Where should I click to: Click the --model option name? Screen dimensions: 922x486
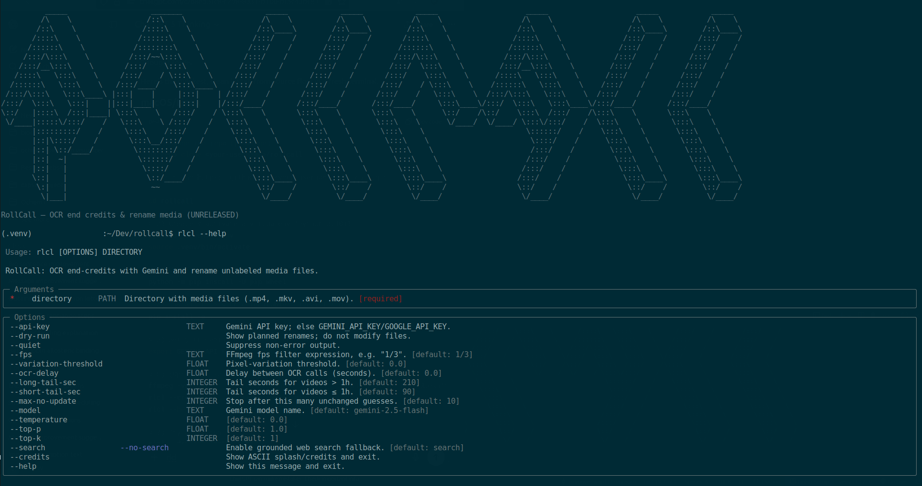(x=25, y=411)
